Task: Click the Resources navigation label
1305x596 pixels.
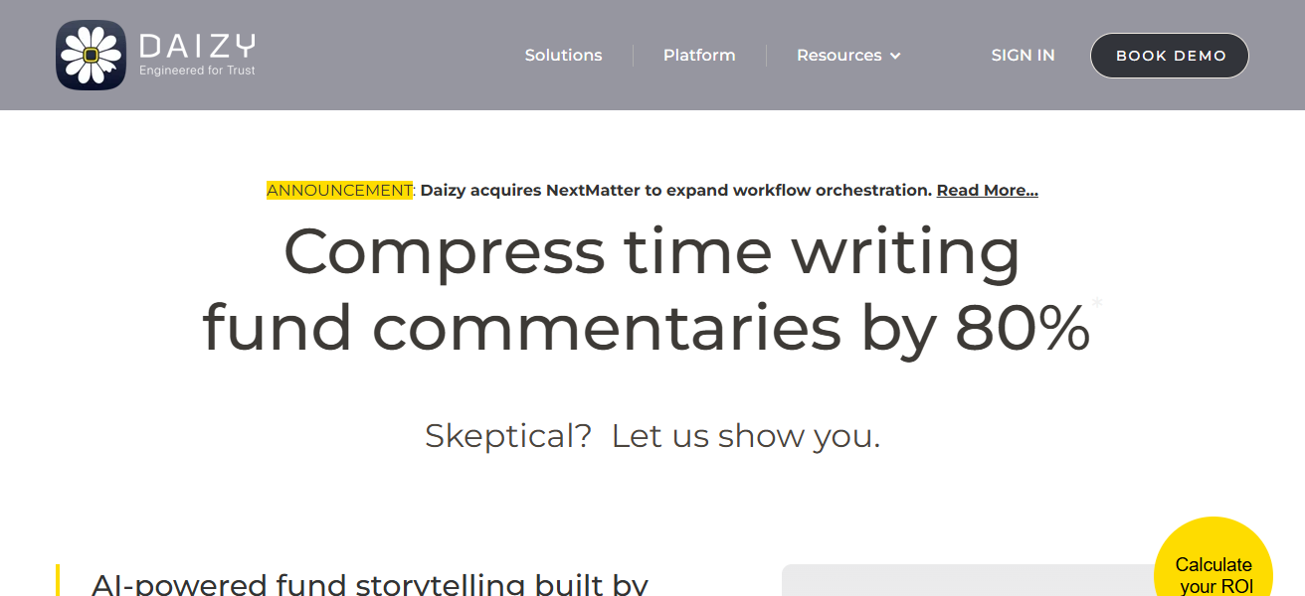Action: pyautogui.click(x=839, y=56)
